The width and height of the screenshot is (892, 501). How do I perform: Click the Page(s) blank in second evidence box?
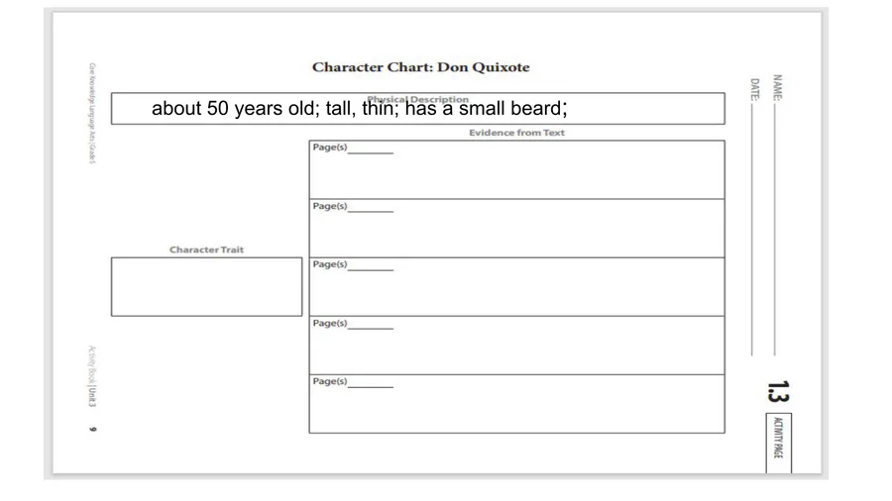point(370,207)
